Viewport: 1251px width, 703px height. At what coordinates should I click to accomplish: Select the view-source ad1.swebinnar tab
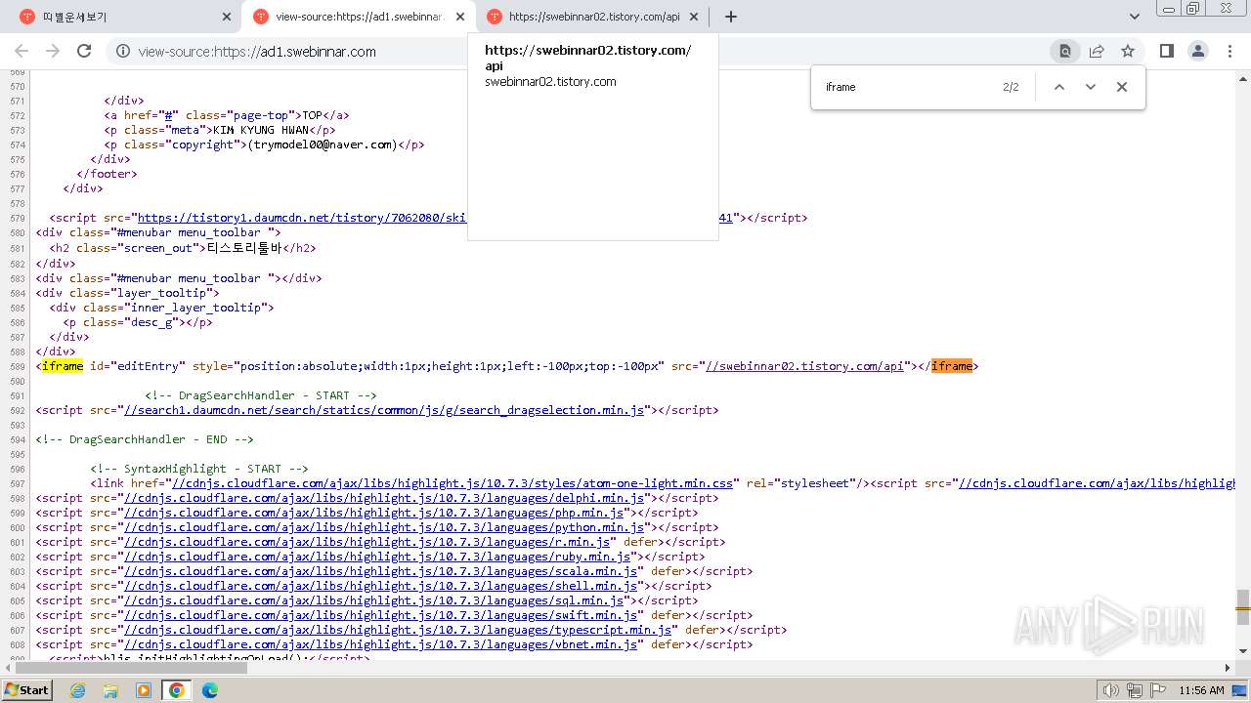[x=359, y=17]
